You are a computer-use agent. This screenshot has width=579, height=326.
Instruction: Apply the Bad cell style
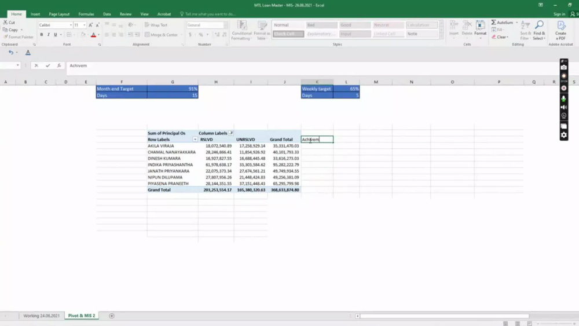321,25
